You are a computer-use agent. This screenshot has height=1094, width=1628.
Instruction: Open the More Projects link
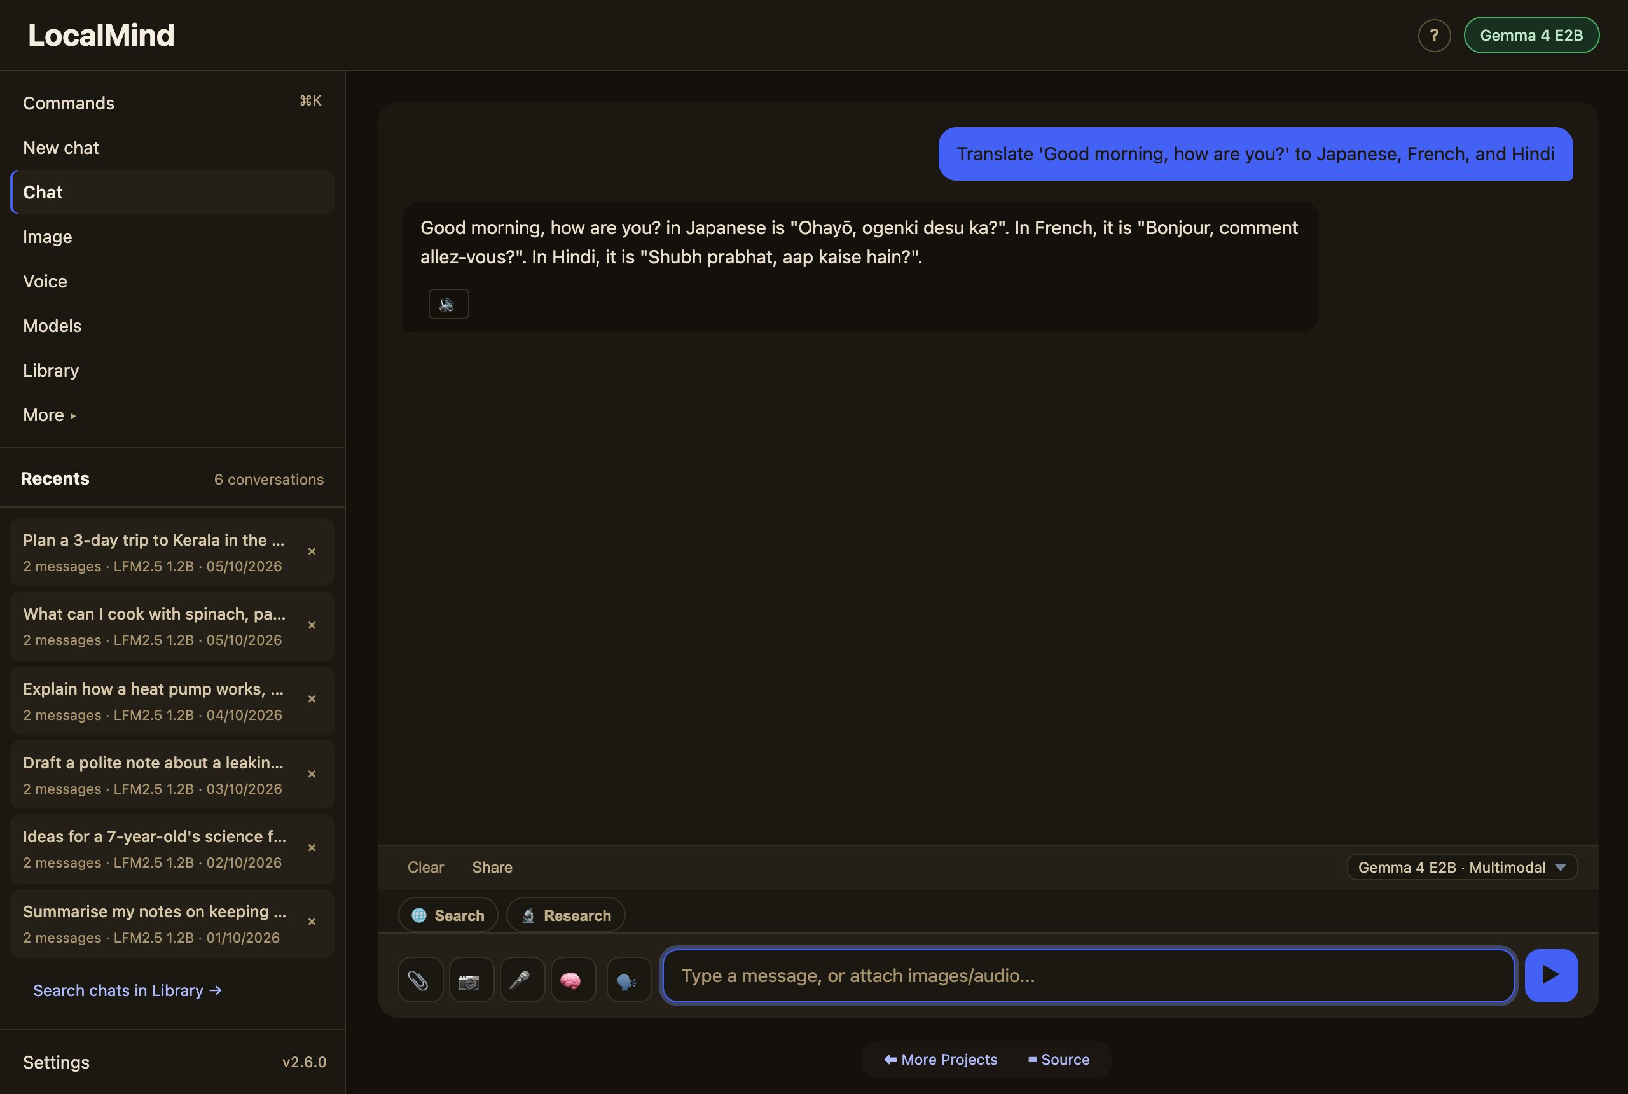pos(941,1059)
